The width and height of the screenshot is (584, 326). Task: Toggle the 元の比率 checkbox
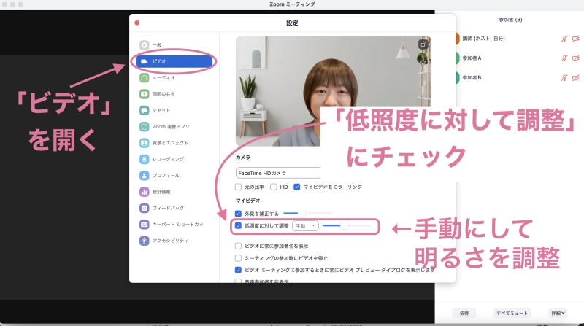(239, 187)
